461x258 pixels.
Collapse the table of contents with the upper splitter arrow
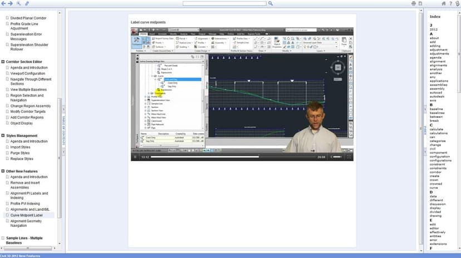tap(63, 109)
